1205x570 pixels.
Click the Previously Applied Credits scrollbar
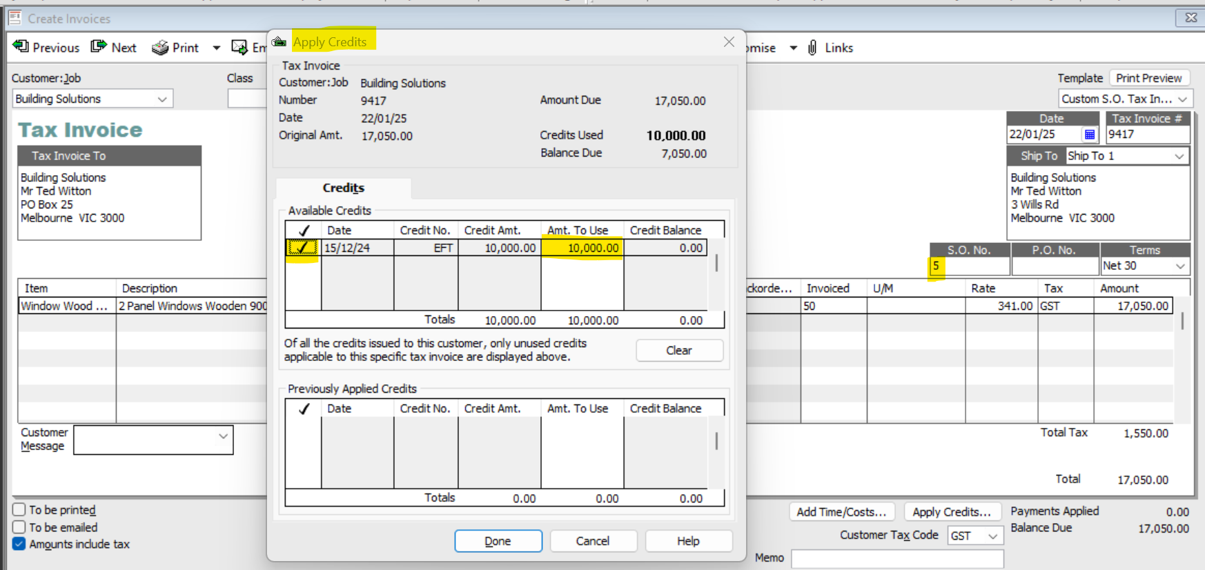point(716,442)
